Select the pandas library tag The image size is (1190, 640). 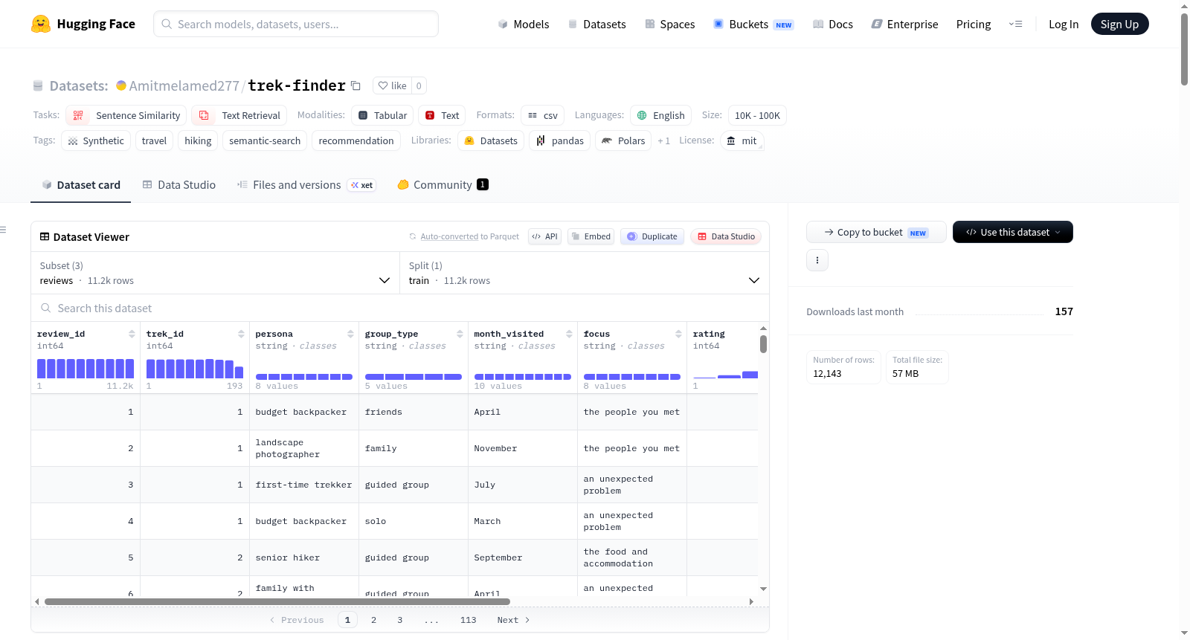(560, 140)
